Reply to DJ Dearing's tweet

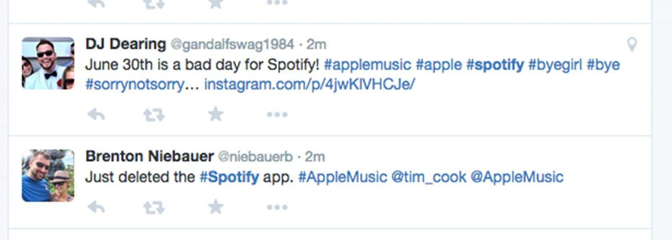[x=96, y=114]
